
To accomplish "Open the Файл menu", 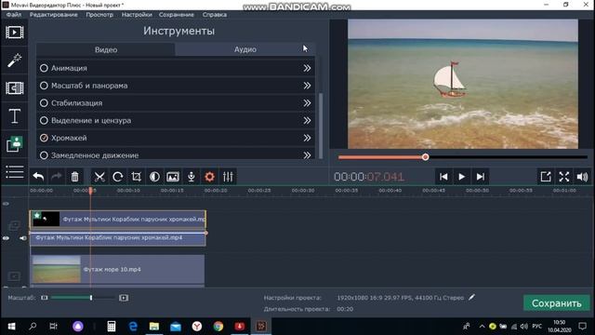I will click(14, 15).
